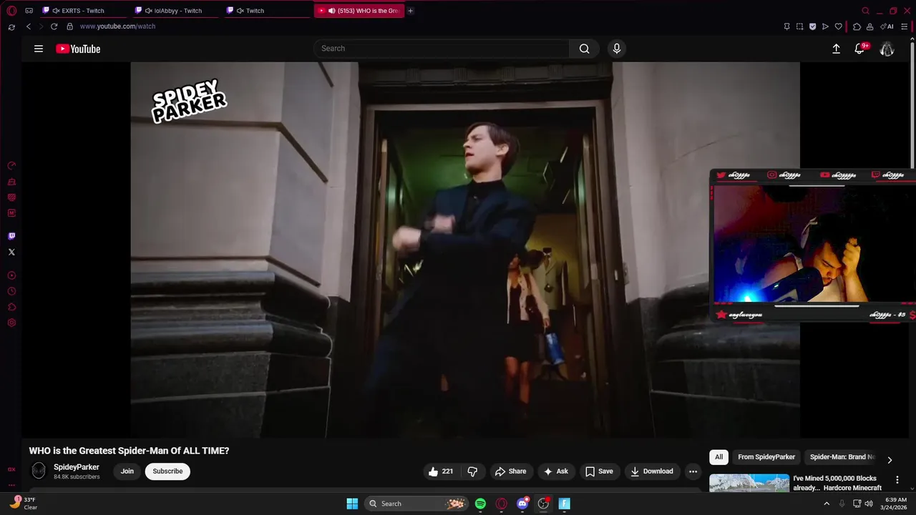Screen dimensions: 916x515
Task: Open options for 5,000,000 Blocks video
Action: (x=897, y=480)
